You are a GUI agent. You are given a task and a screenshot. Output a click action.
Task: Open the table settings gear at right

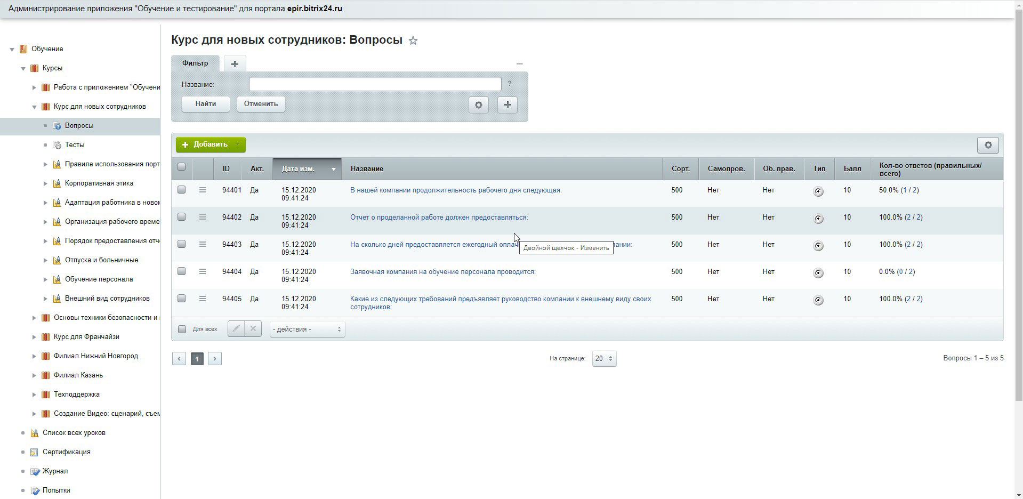tap(988, 145)
